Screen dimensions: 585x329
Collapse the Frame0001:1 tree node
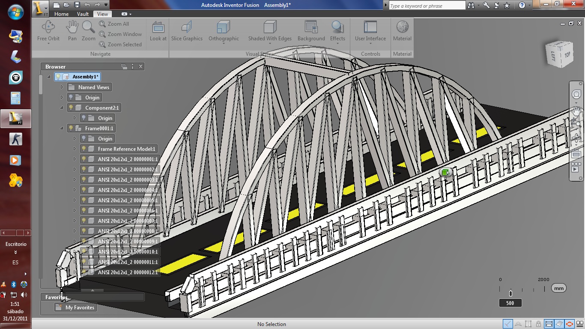[x=62, y=128]
